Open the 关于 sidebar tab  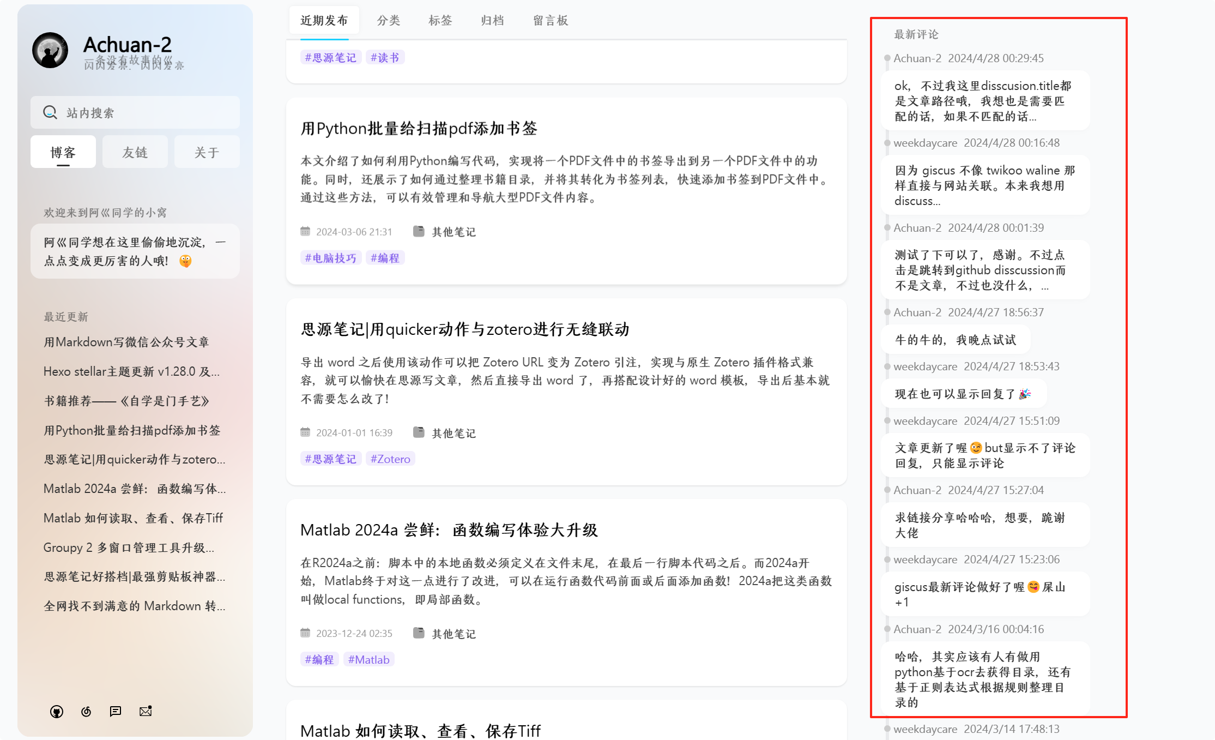[x=207, y=152]
